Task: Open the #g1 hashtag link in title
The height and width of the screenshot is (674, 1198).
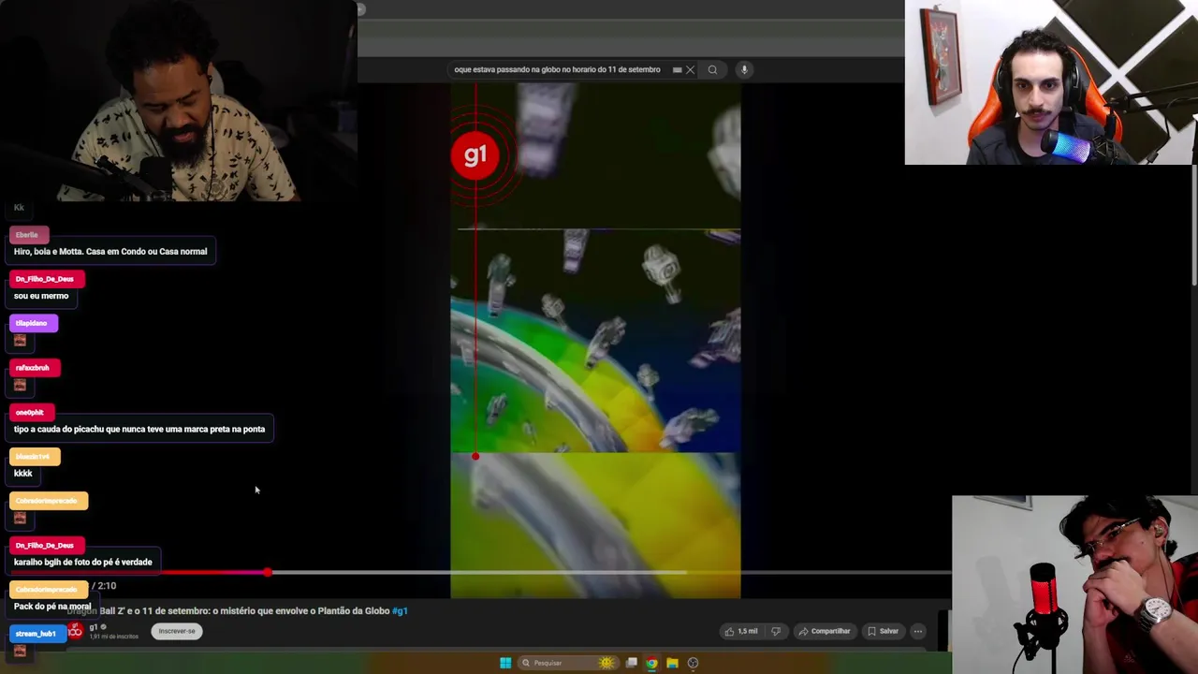Action: coord(400,610)
